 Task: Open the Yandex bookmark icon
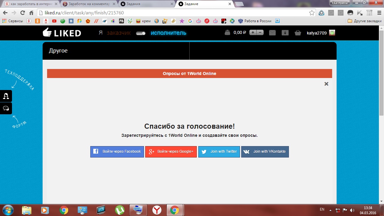tap(29, 21)
